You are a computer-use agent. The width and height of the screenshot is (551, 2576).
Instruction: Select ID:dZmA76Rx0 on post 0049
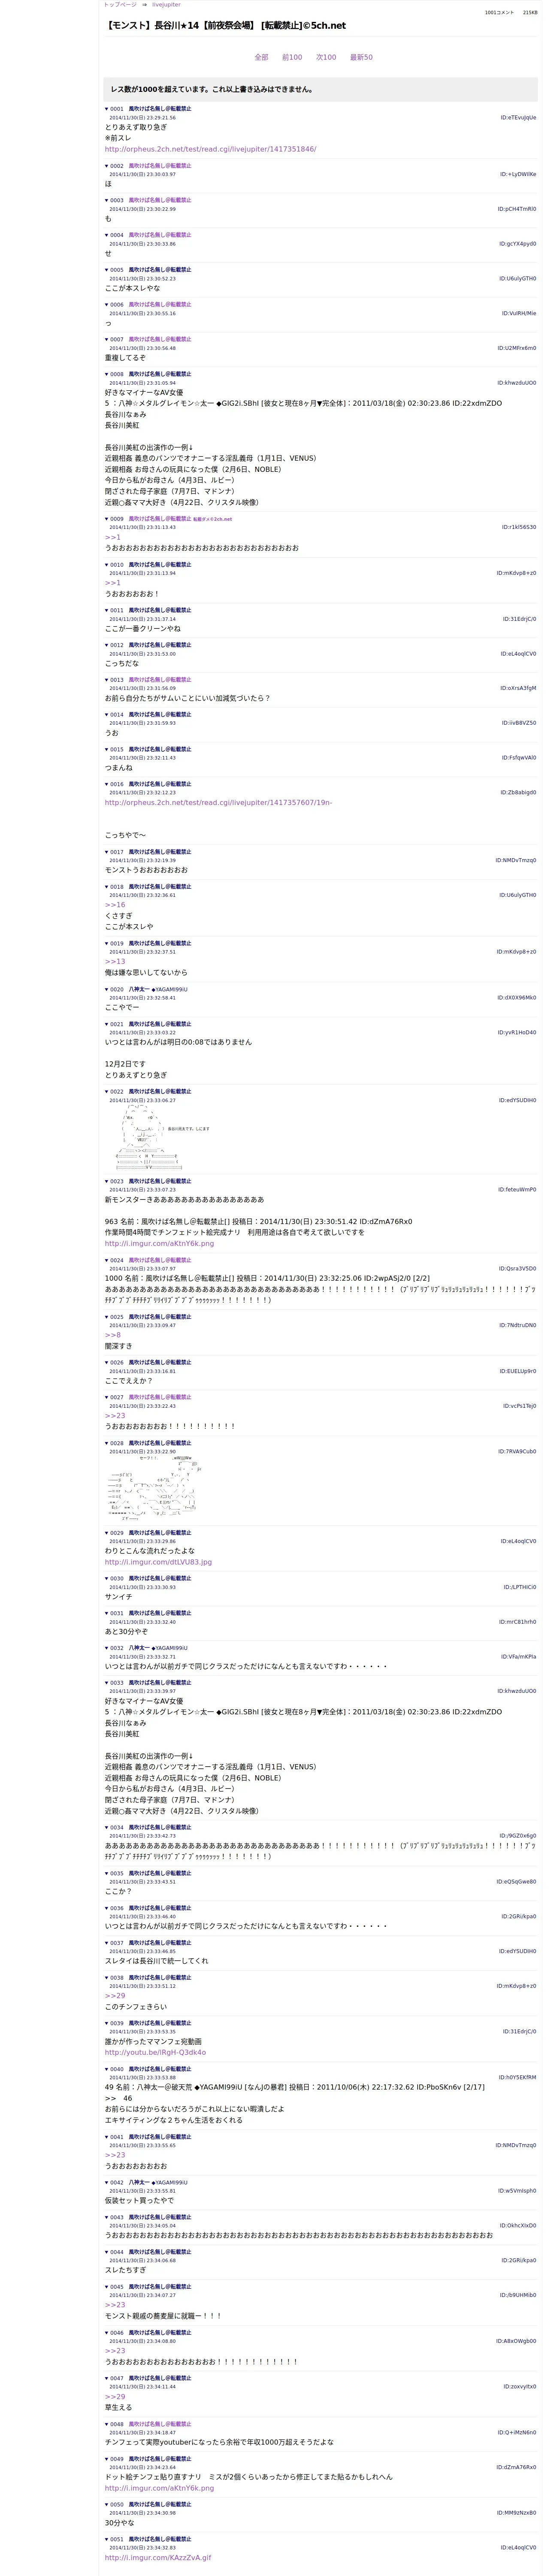coord(517,2467)
